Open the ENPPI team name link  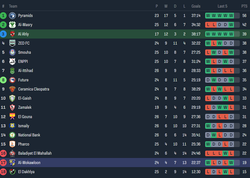point(23,62)
